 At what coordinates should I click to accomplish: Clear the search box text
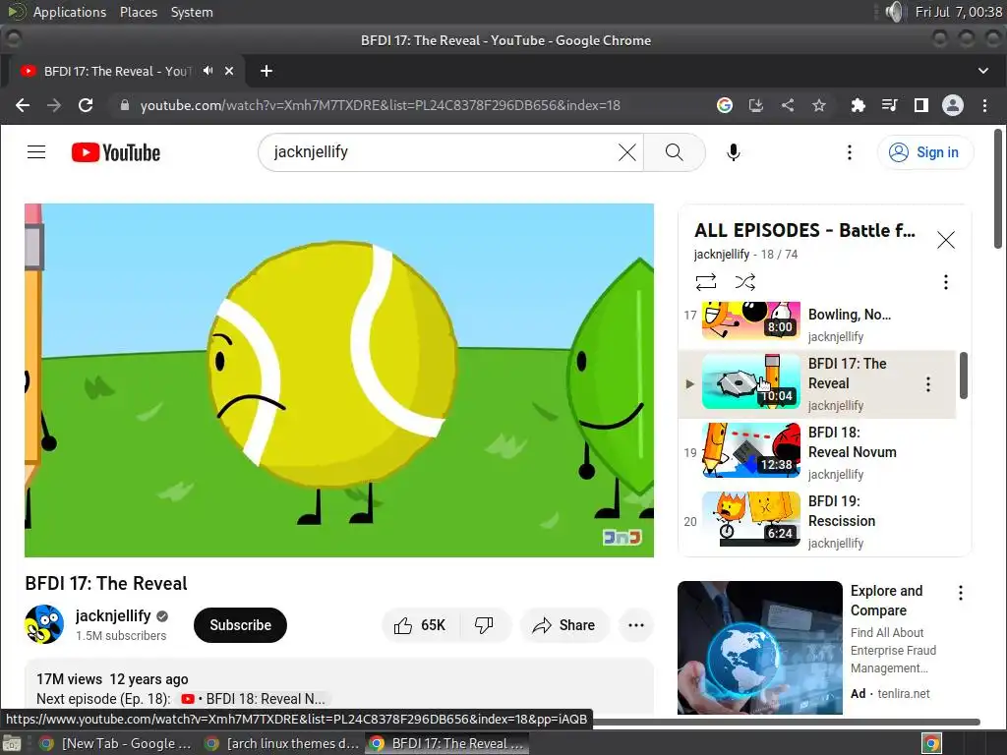click(626, 152)
